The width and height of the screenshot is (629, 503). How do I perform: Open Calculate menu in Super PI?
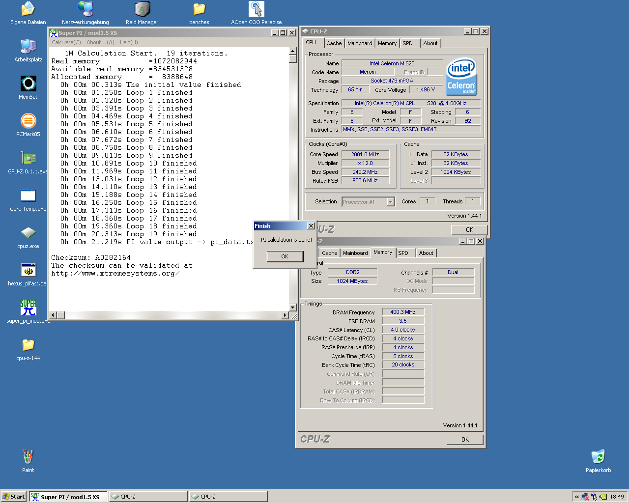pyautogui.click(x=66, y=42)
